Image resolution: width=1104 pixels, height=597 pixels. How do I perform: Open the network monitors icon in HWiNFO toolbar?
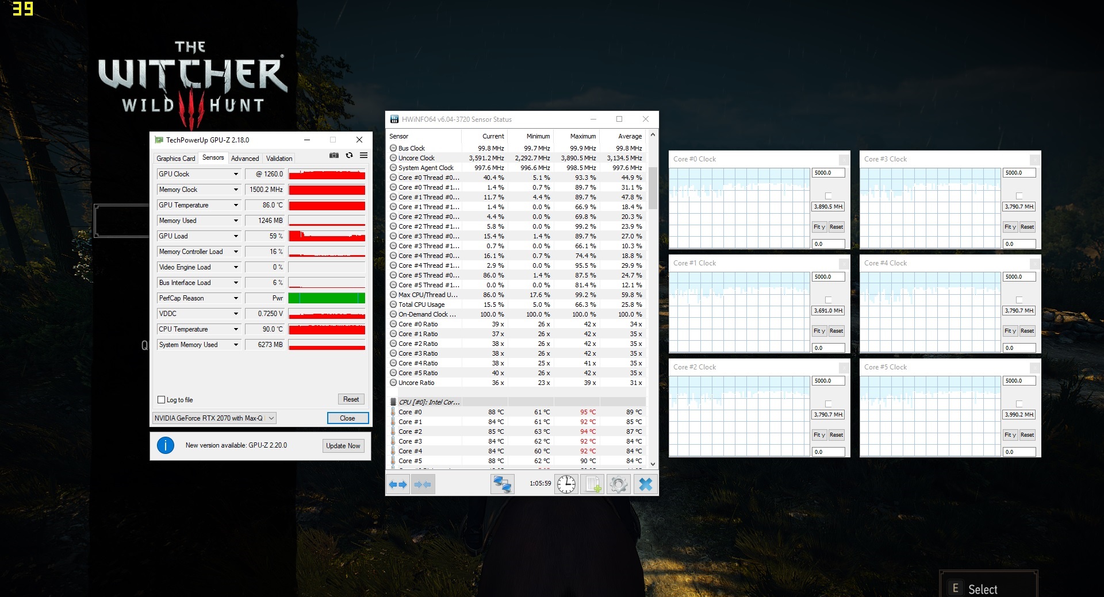502,484
